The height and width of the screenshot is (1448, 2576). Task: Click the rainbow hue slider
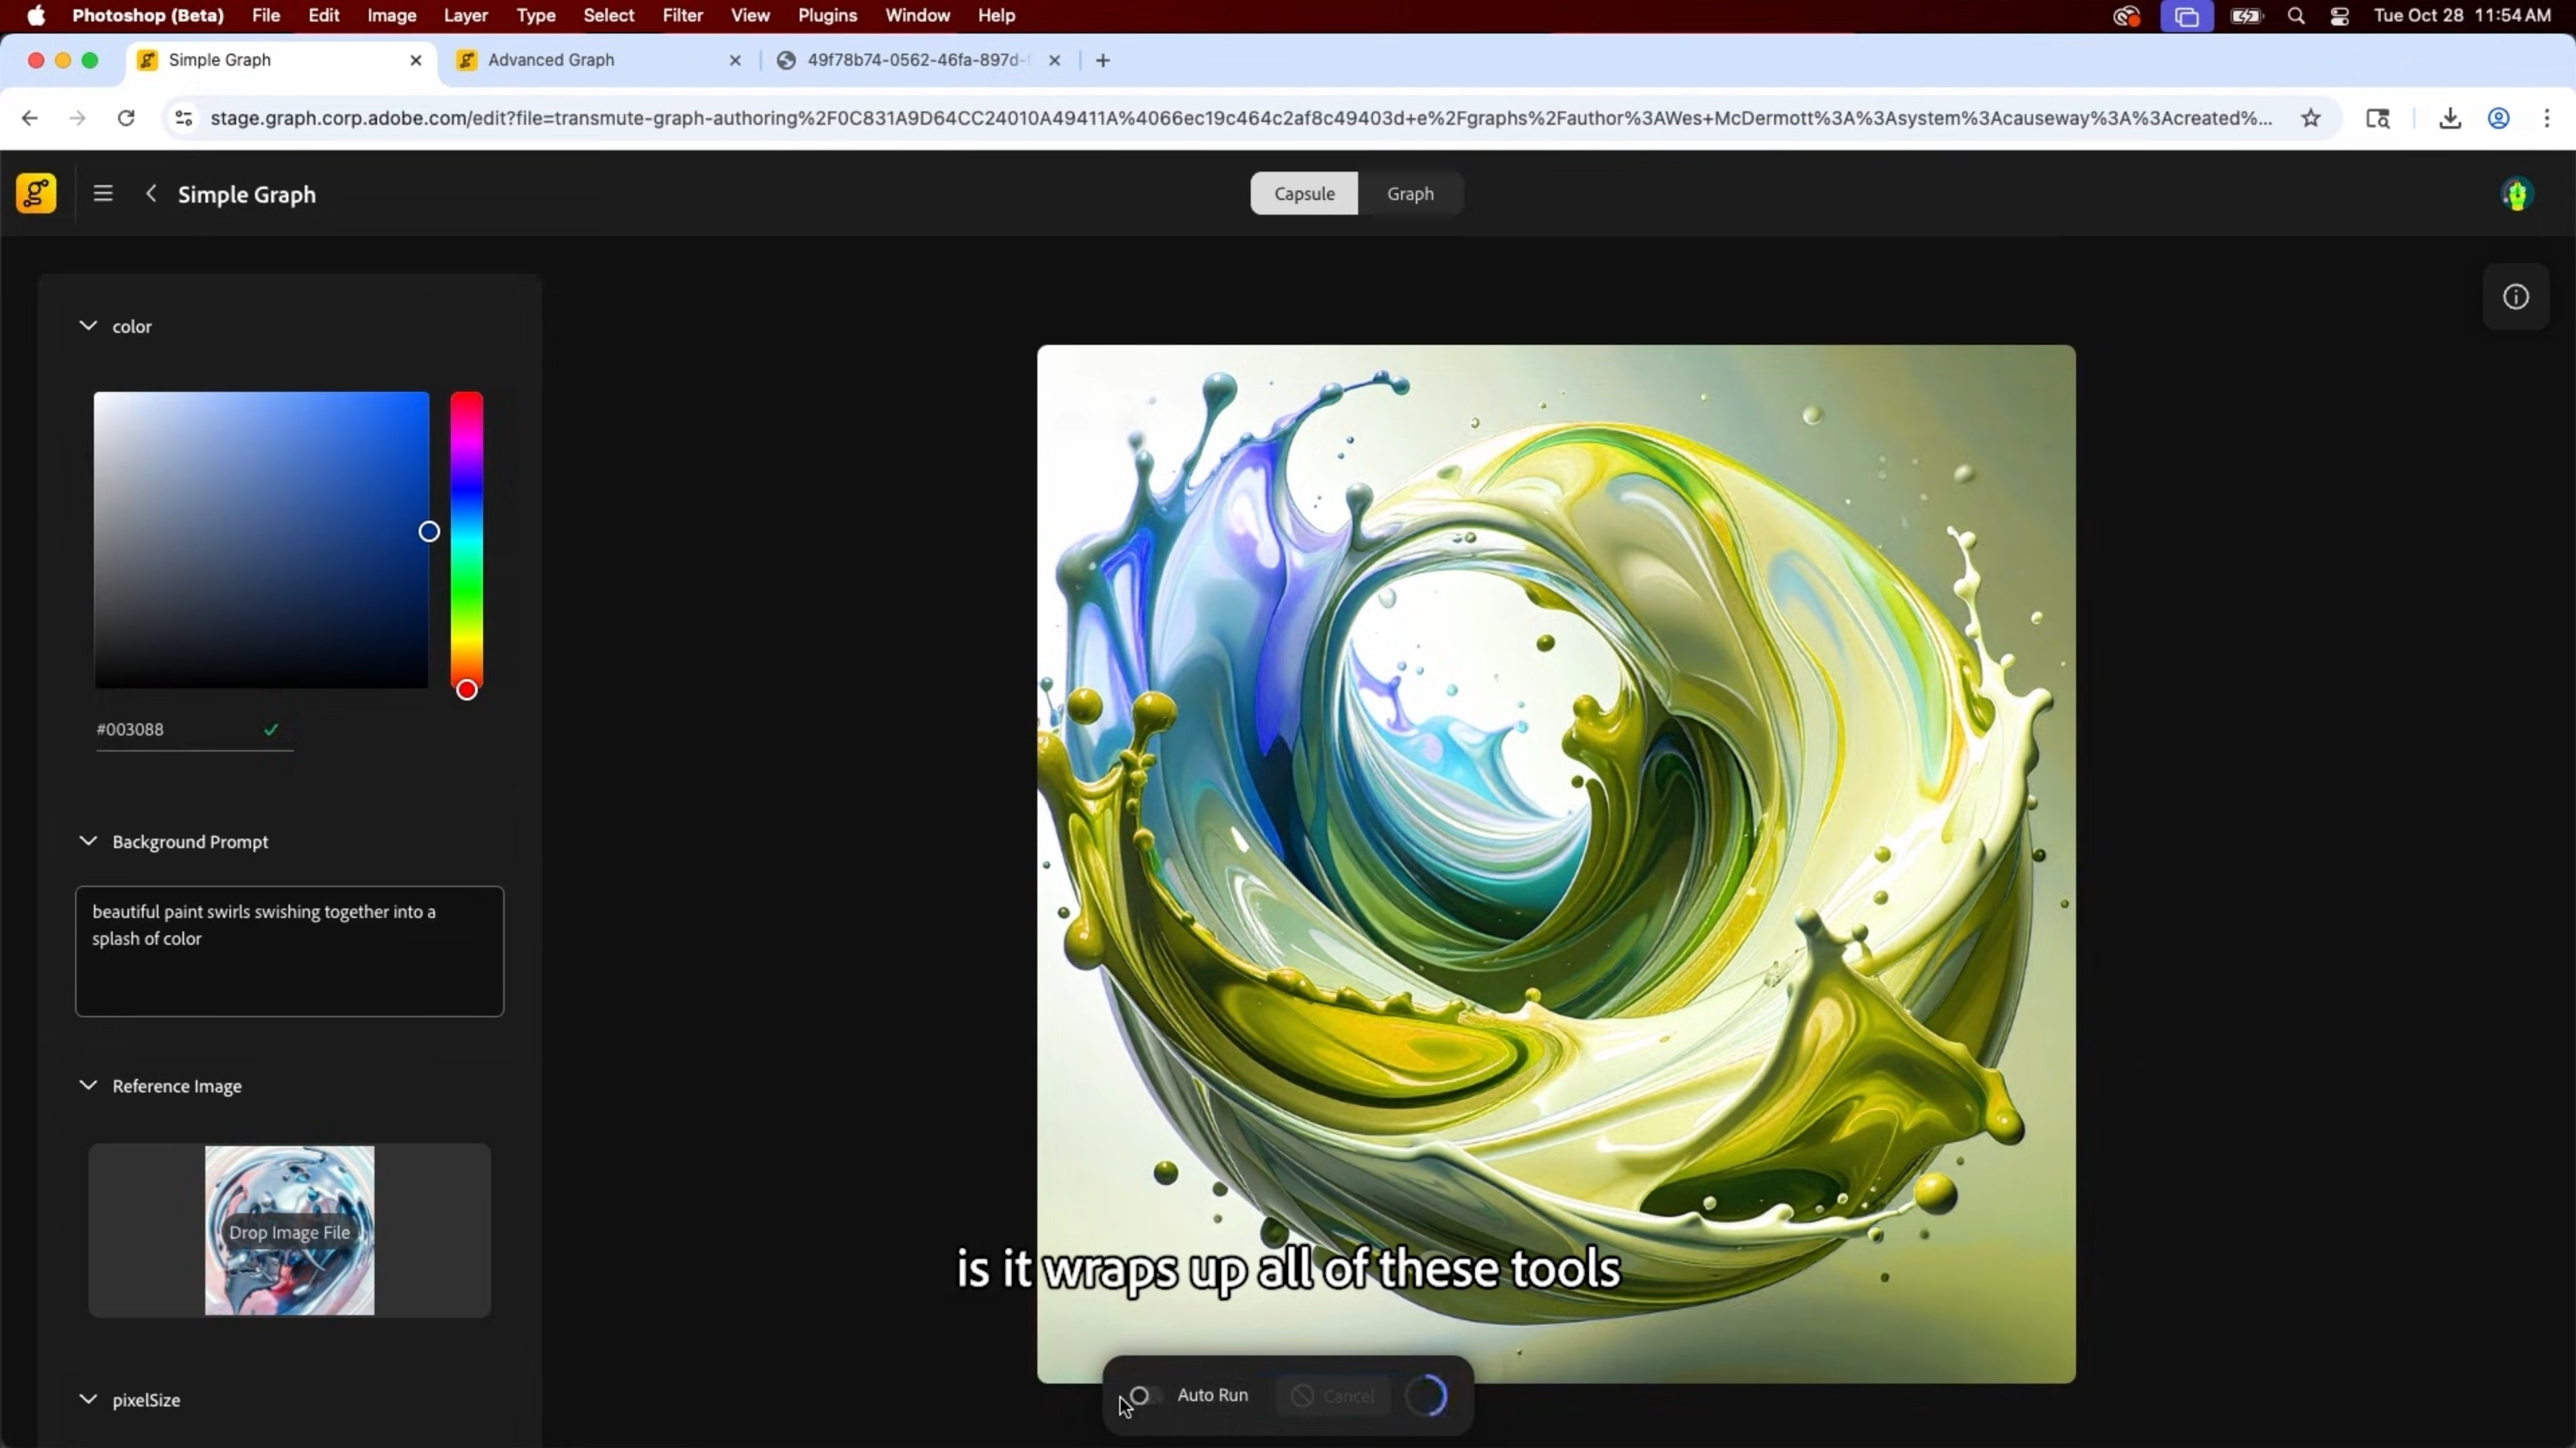(466, 540)
